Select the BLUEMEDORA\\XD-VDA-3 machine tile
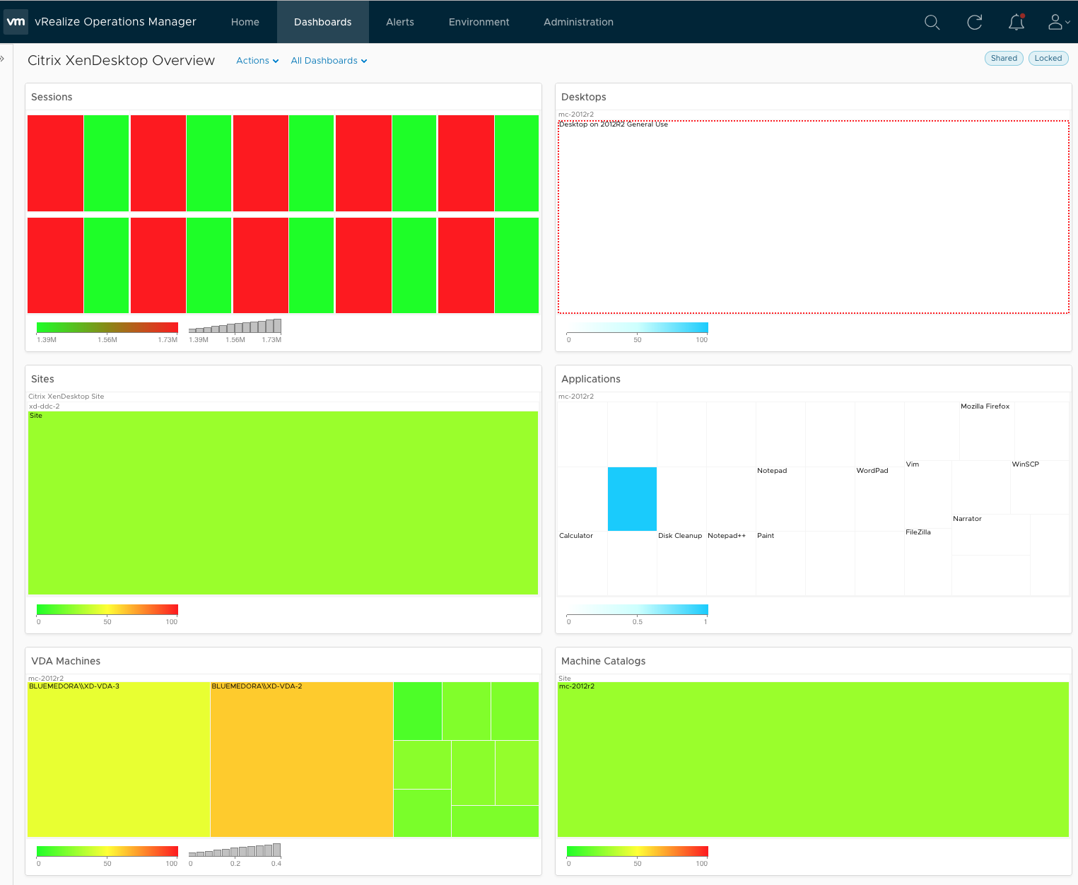The height and width of the screenshot is (885, 1078). tap(119, 759)
